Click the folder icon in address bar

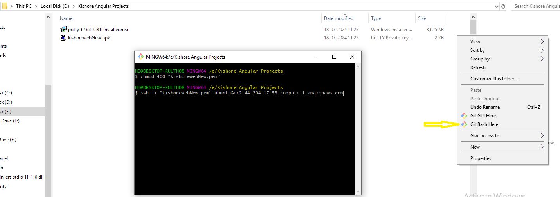point(5,6)
